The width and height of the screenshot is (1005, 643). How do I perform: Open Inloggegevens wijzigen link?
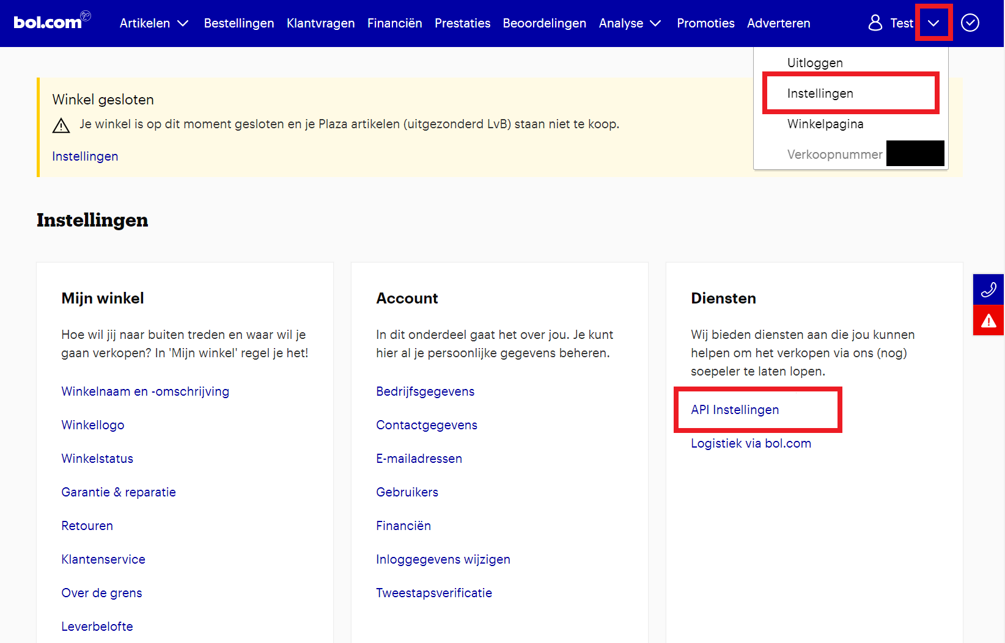coord(443,559)
